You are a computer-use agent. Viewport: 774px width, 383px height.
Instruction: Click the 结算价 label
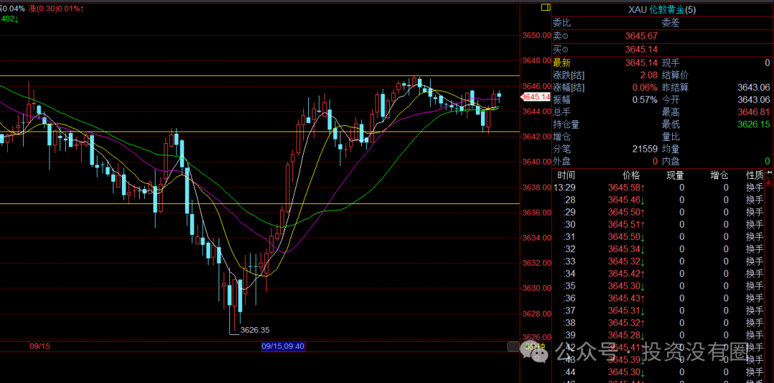click(675, 75)
